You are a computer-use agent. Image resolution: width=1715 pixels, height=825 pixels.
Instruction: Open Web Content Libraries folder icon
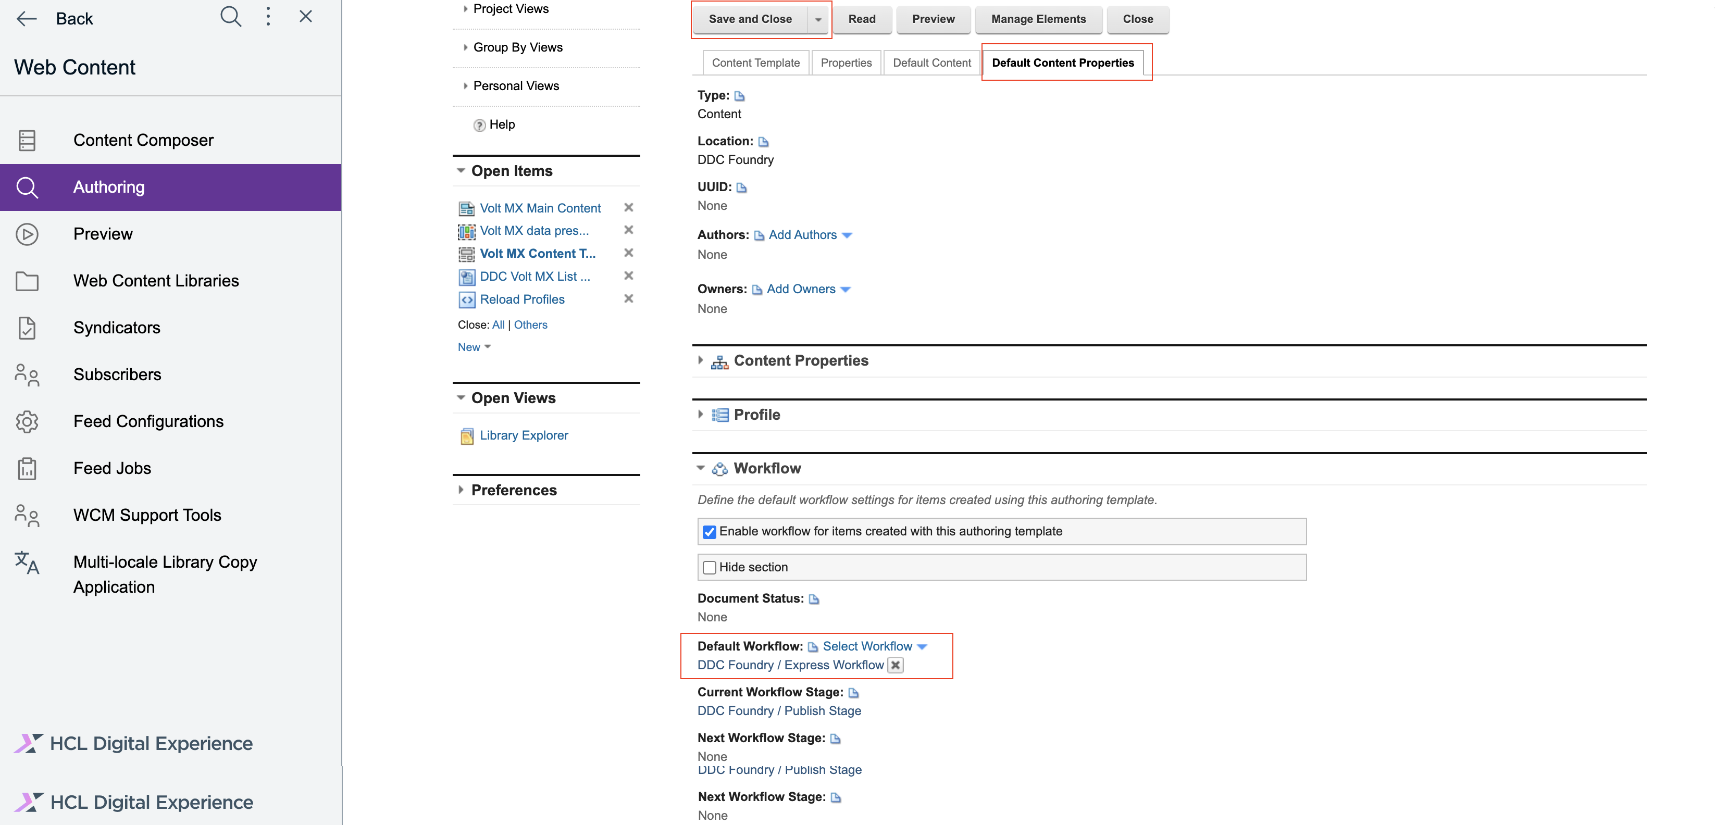coord(27,280)
